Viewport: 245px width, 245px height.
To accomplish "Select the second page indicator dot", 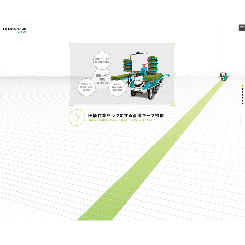I will point(243,89).
